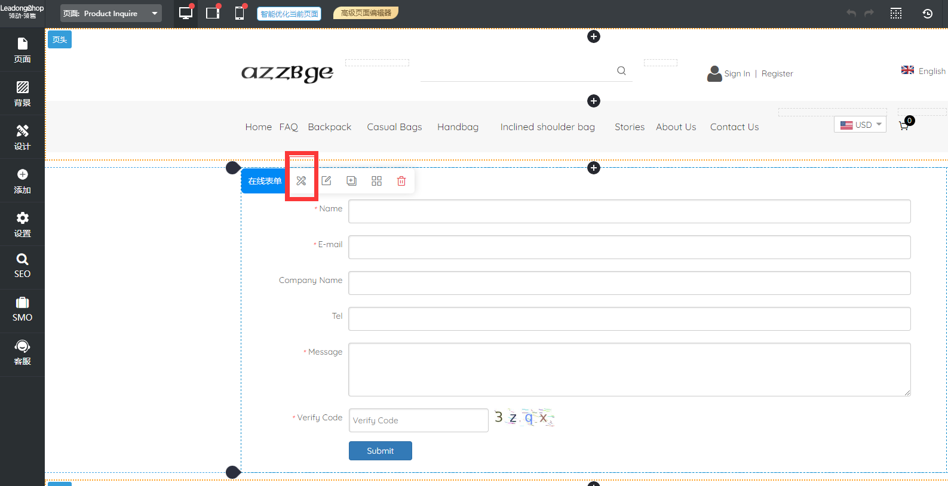Switch to tablet preview mode
Image resolution: width=948 pixels, height=486 pixels.
tap(213, 13)
